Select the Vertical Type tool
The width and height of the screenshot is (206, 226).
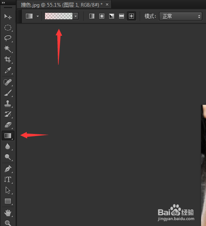pyautogui.click(x=8, y=180)
